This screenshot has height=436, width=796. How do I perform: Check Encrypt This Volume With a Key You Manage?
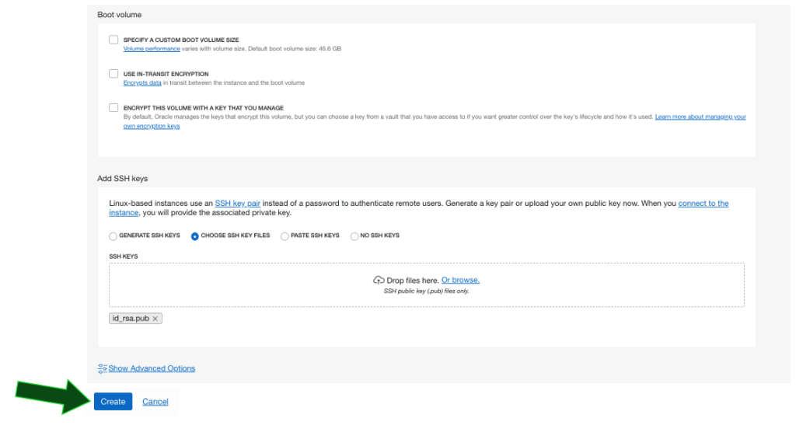[x=113, y=108]
